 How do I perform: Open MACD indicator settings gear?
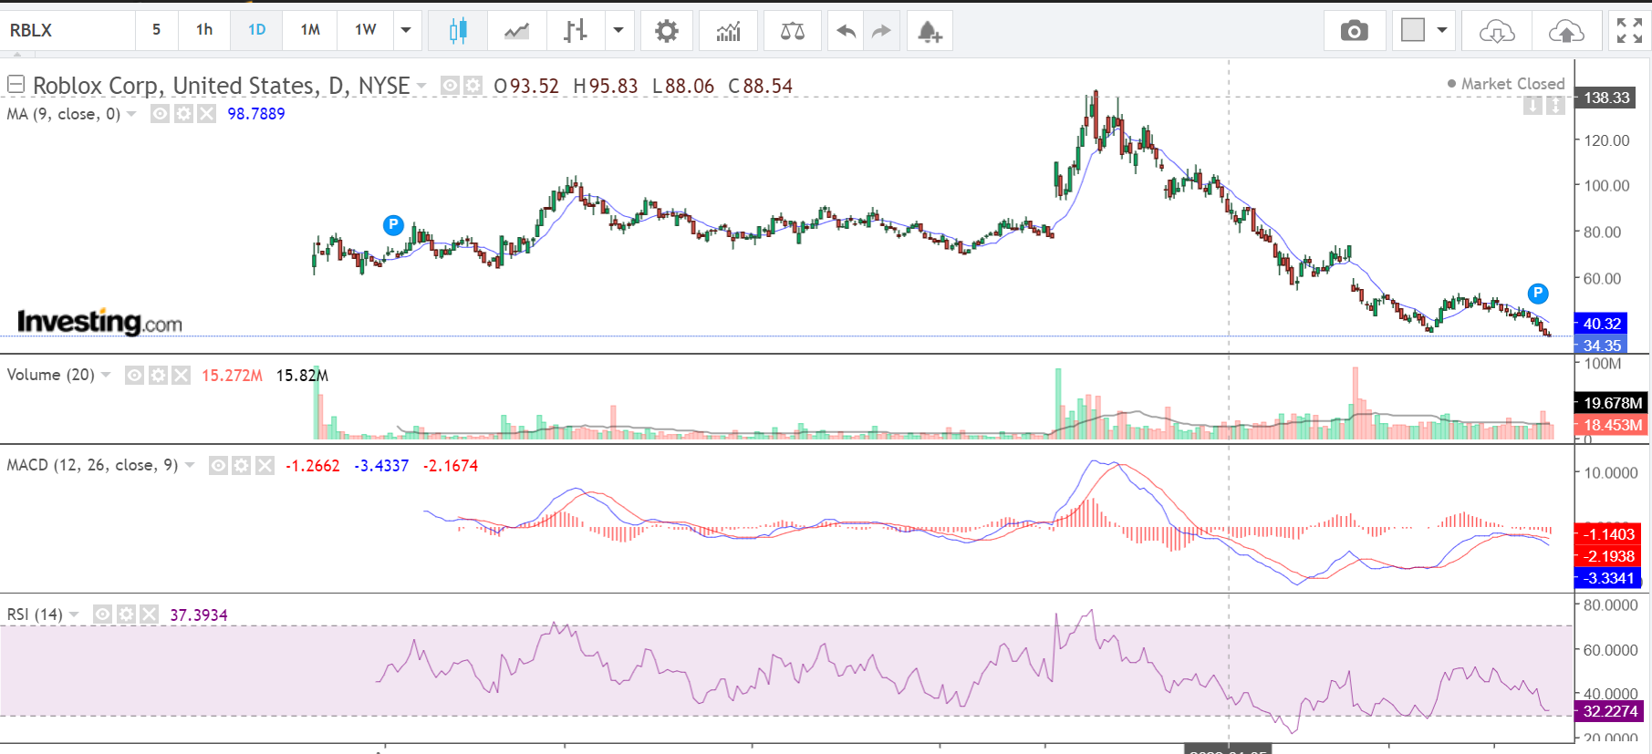point(241,466)
